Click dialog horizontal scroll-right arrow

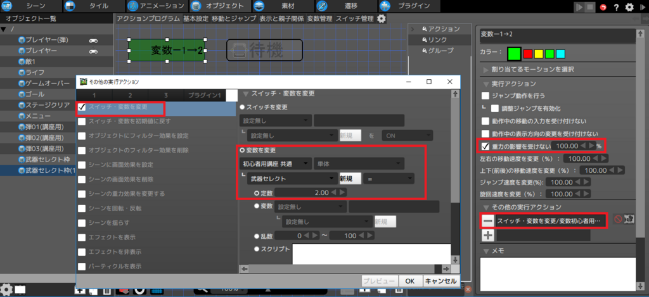[x=446, y=269]
